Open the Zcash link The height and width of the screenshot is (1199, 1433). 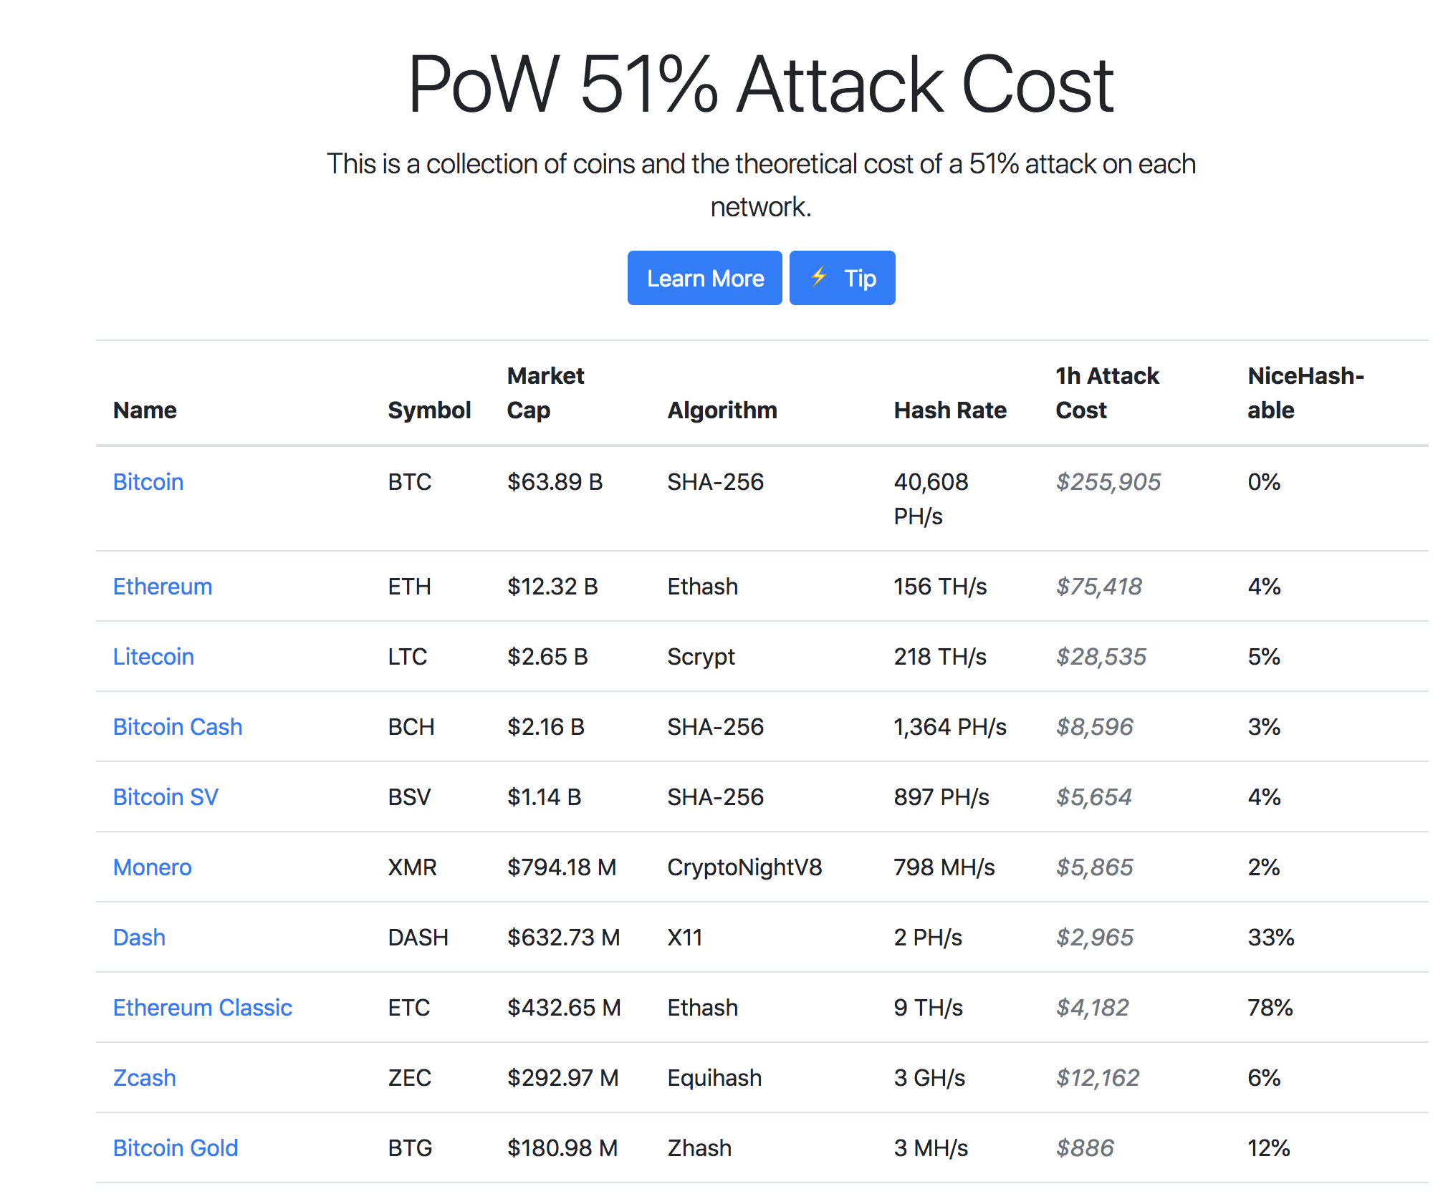145,1077
